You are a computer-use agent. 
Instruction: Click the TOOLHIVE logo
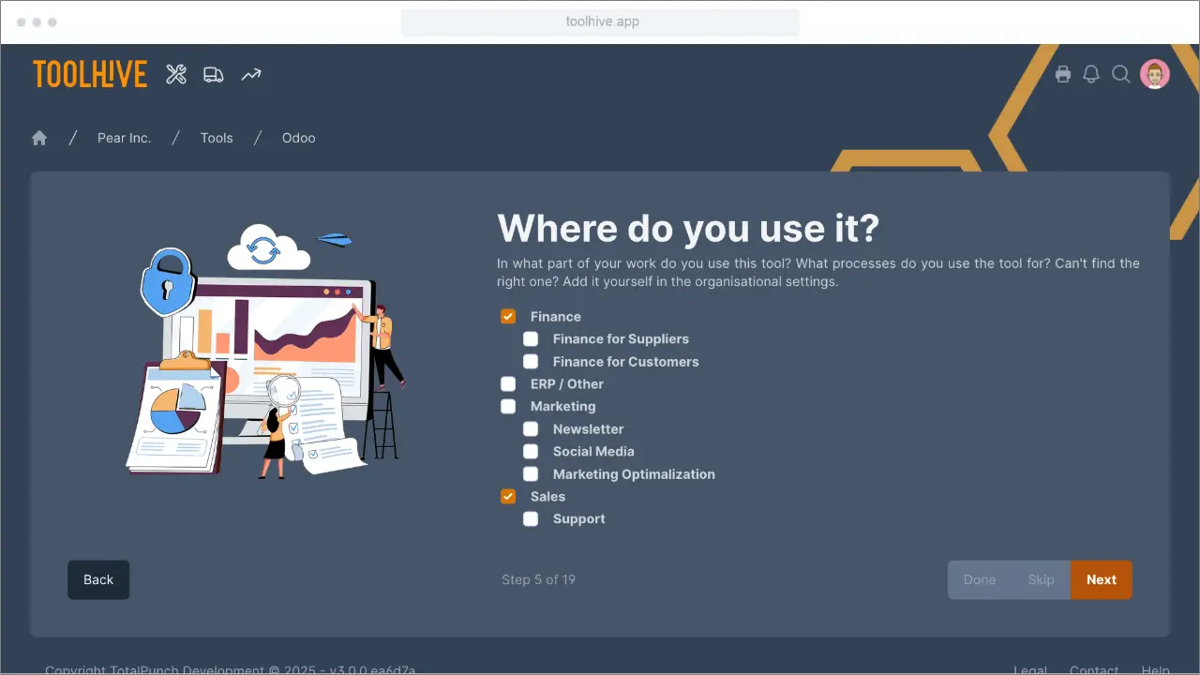tap(89, 73)
